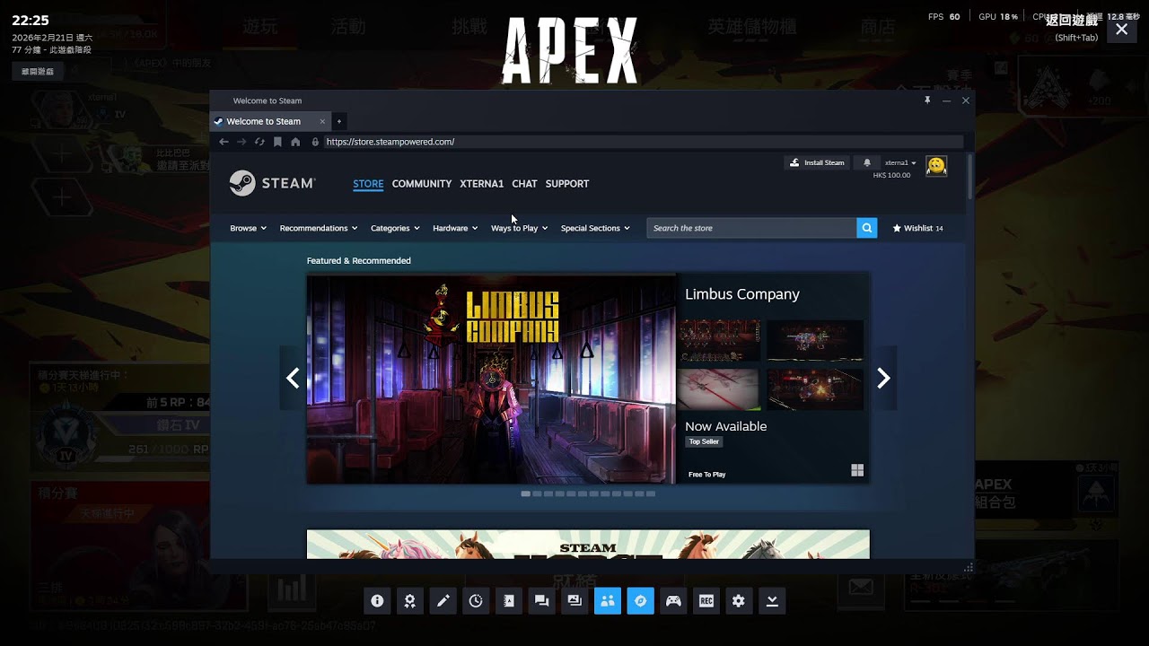The width and height of the screenshot is (1149, 646).
Task: Open notifications bell icon
Action: (x=867, y=162)
